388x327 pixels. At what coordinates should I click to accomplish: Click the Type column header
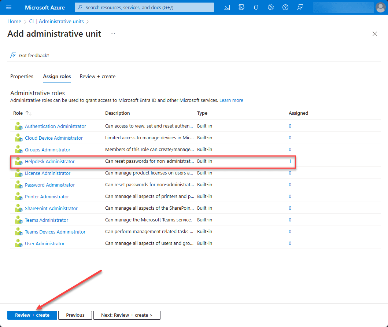(x=202, y=113)
